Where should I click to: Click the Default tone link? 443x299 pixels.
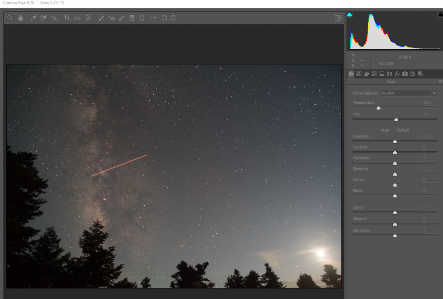point(403,130)
